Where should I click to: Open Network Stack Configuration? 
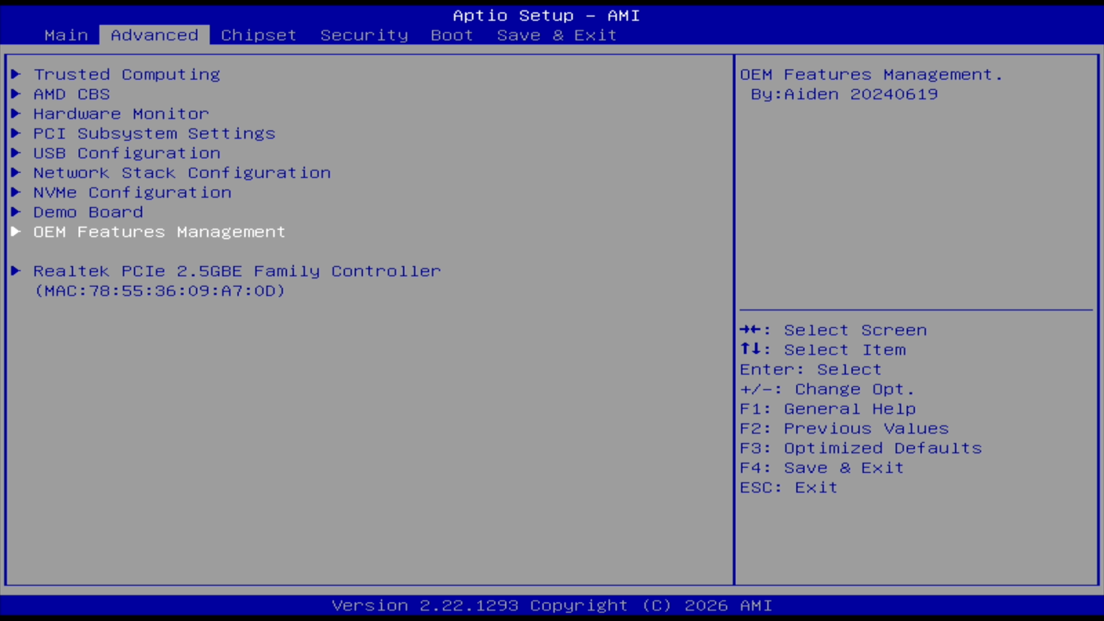coord(182,173)
